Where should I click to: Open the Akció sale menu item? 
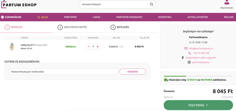point(42,17)
